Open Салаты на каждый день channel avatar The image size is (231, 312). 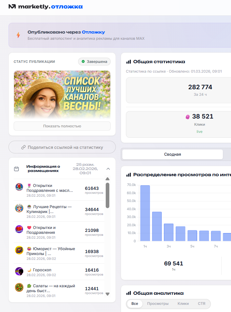[x=19, y=288]
